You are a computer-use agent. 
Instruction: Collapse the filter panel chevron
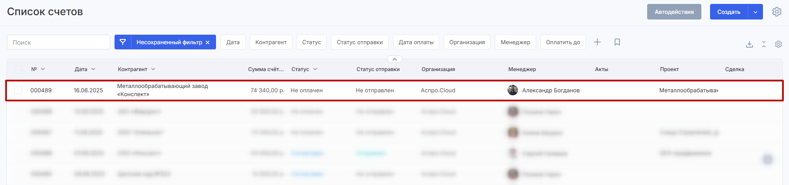pos(394,59)
